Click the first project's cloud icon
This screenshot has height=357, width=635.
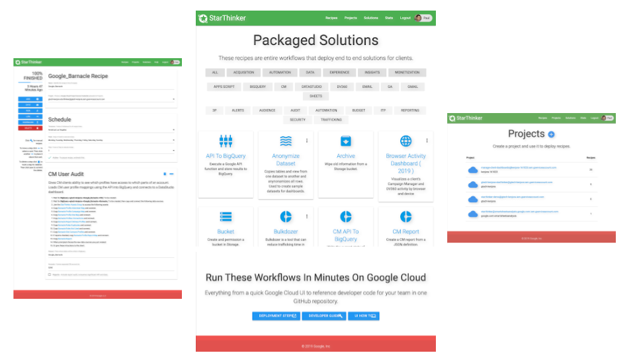point(473,170)
